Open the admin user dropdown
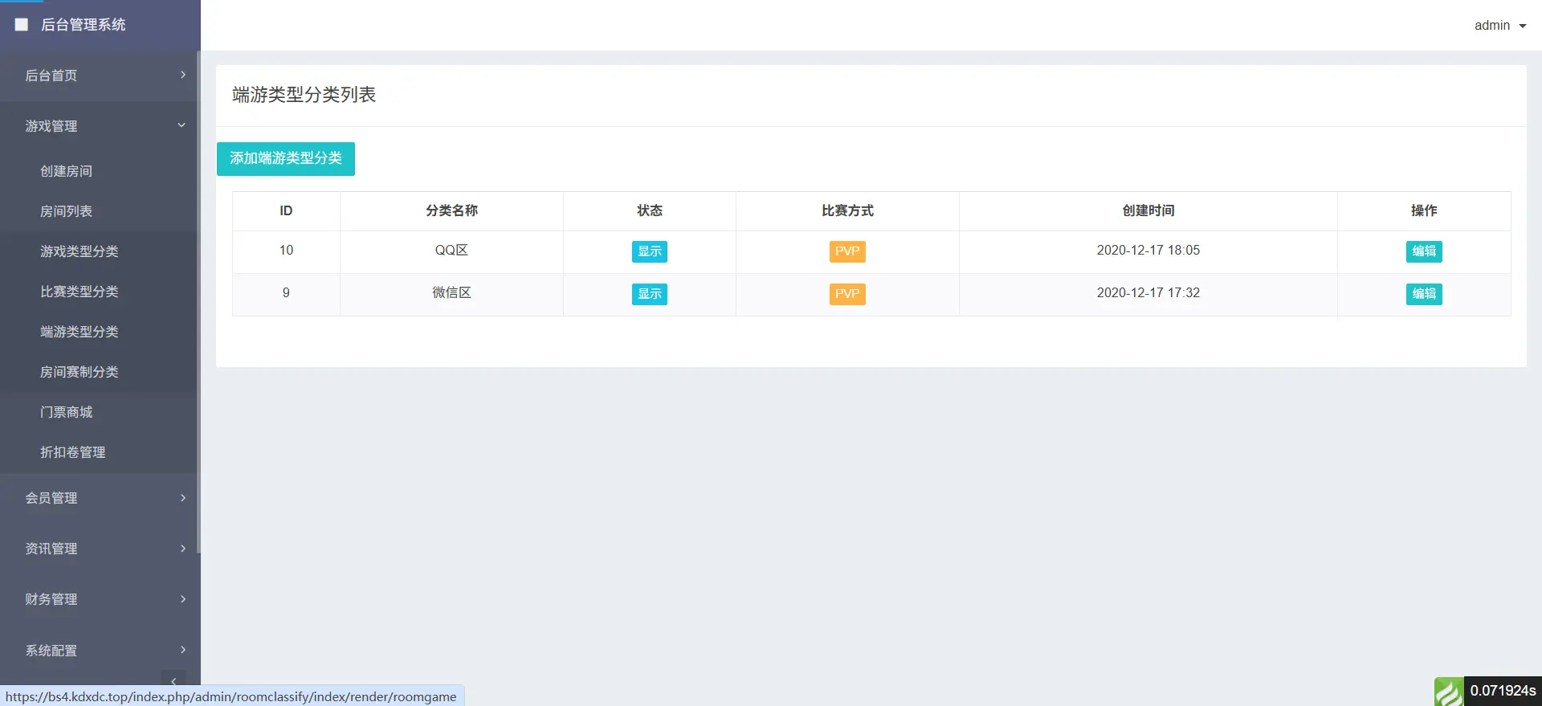This screenshot has width=1542, height=706. tap(1500, 25)
